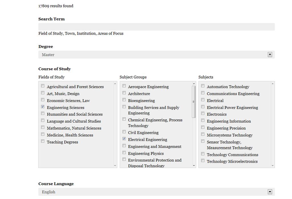Check the Bioengineering checkbox
This screenshot has height=199, width=292.
(124, 100)
